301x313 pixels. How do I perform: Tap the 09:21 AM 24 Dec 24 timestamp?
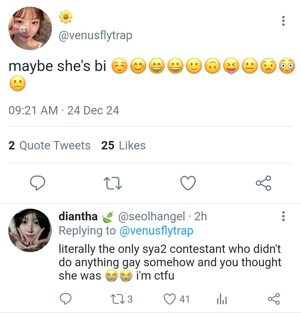click(64, 110)
